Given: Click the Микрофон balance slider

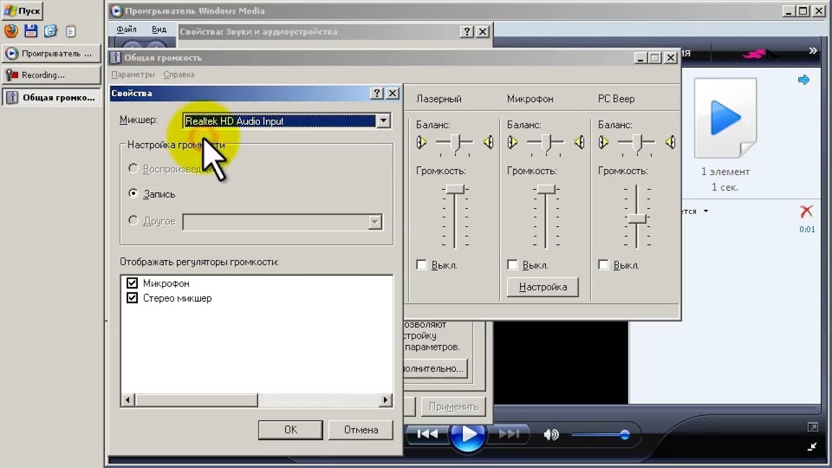Looking at the screenshot, I should (546, 142).
